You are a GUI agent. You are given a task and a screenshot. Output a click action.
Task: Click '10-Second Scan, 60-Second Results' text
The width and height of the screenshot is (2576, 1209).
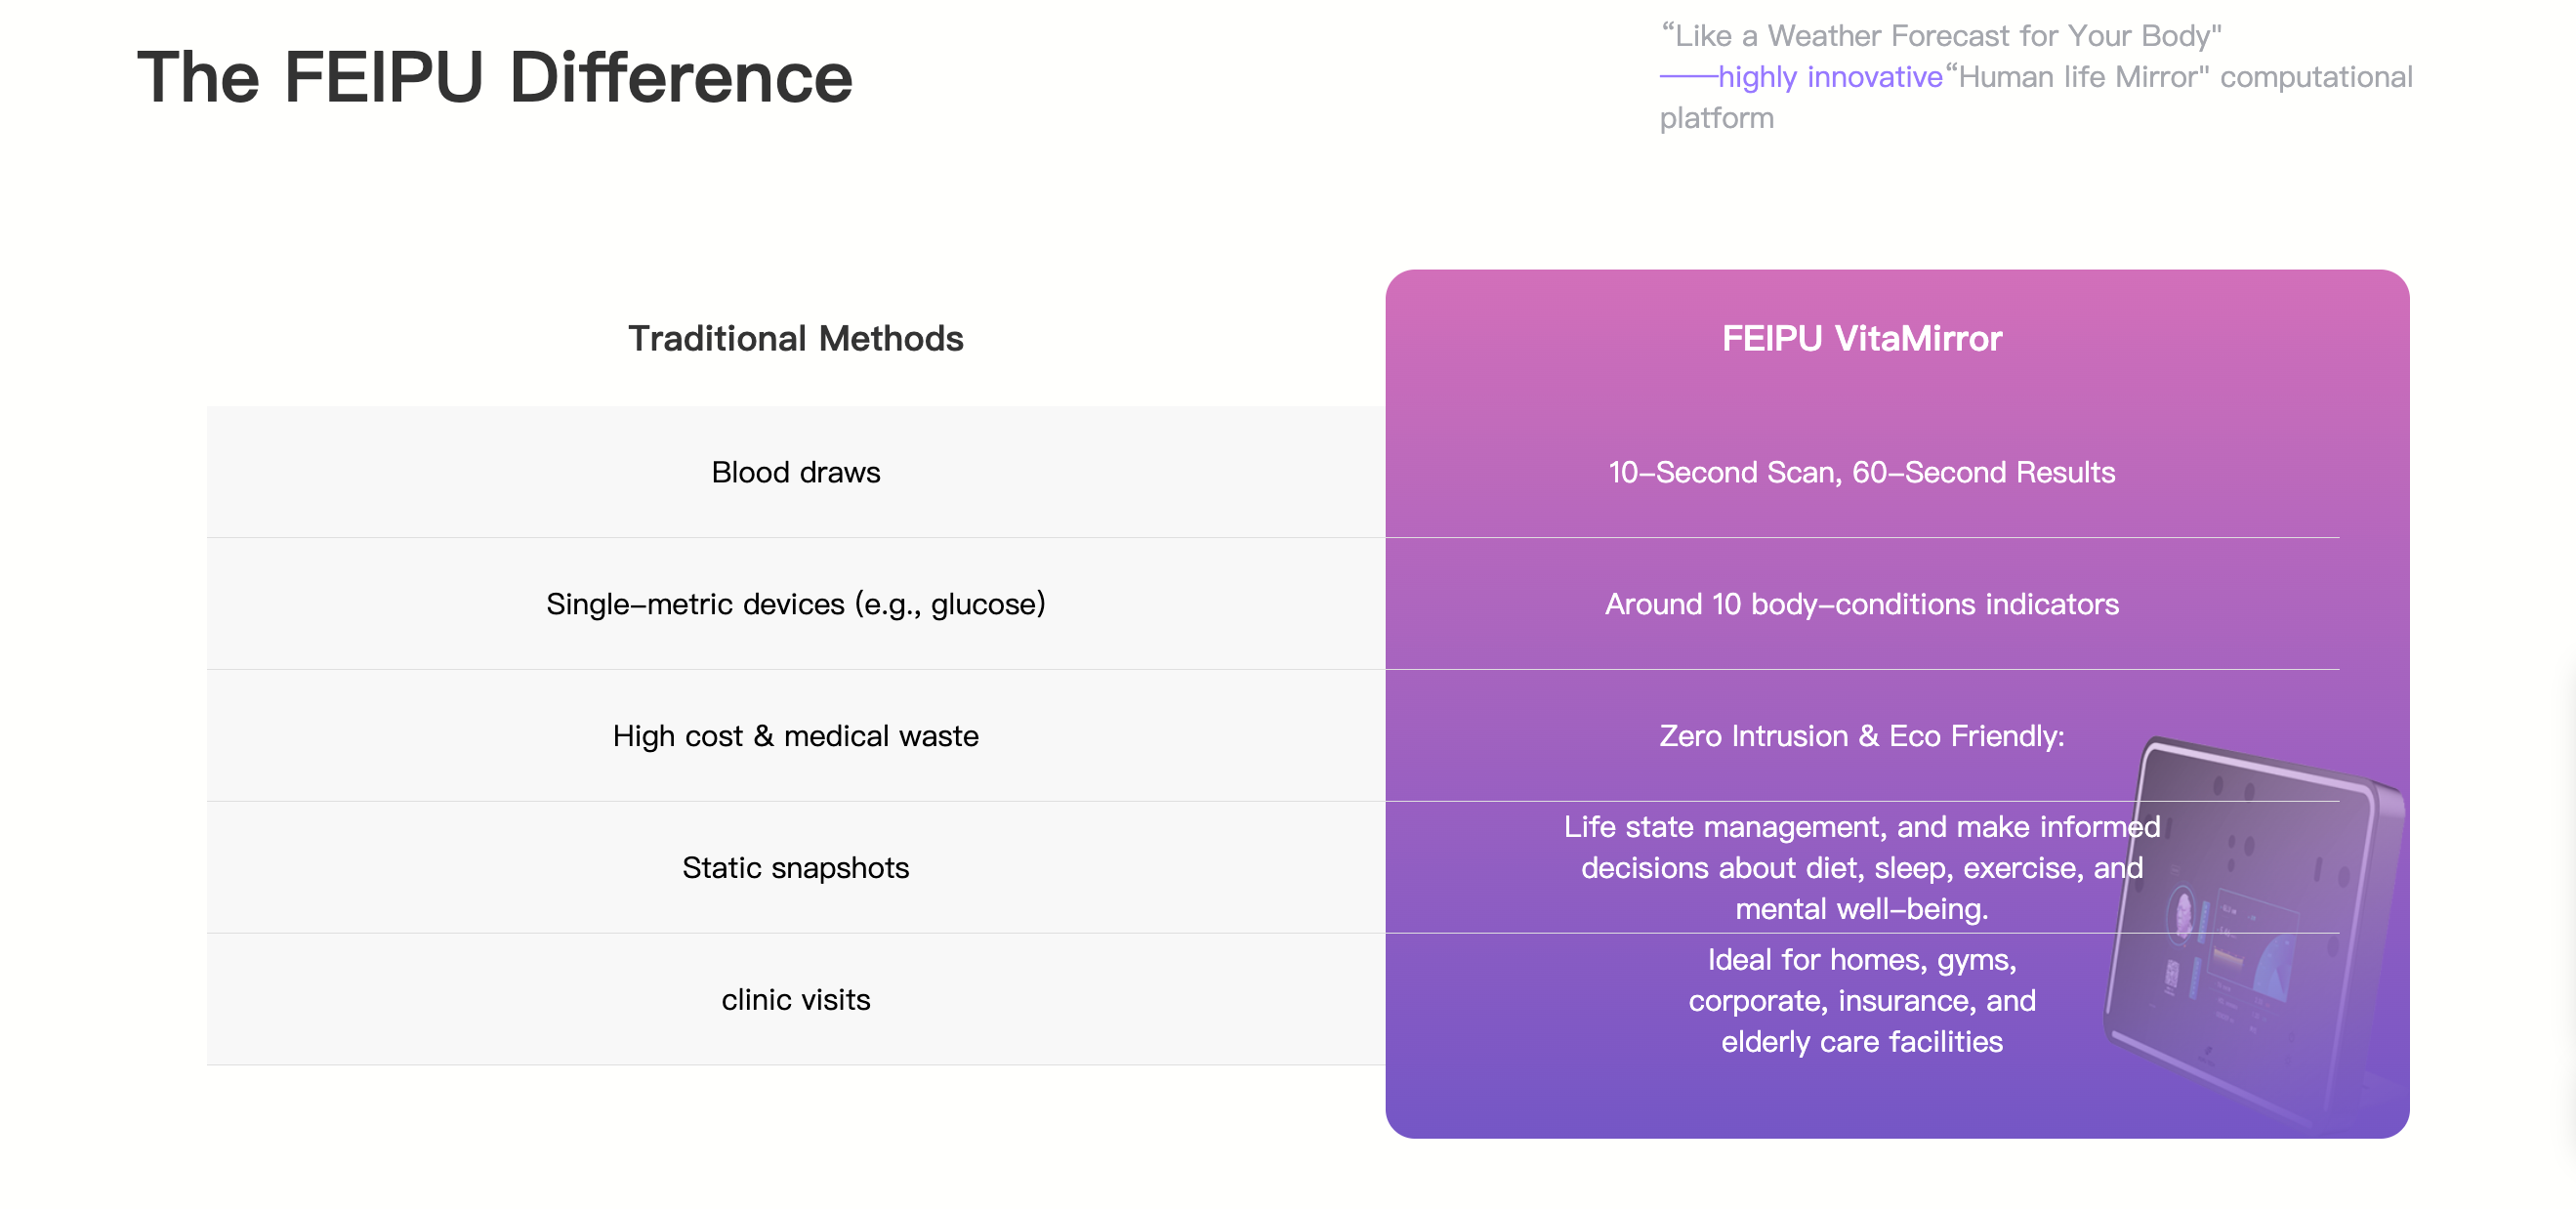(x=1861, y=472)
